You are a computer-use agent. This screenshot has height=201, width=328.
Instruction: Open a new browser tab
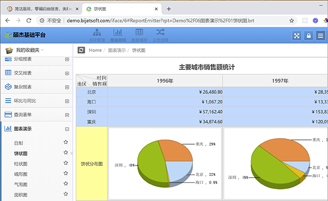(x=169, y=9)
